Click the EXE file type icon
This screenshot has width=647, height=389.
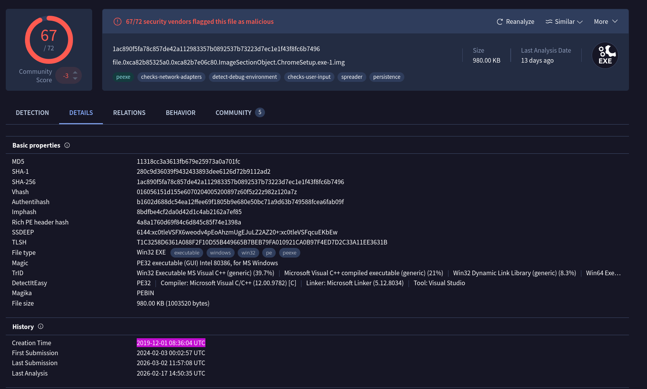click(x=605, y=55)
